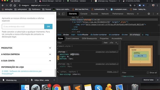Switch to the Memory tab
The height and width of the screenshot is (90, 160).
coord(130,14)
